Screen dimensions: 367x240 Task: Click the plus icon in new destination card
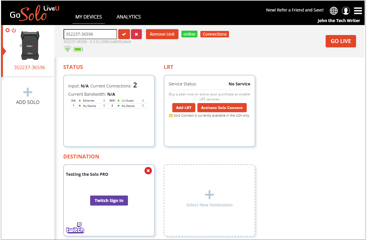210,195
